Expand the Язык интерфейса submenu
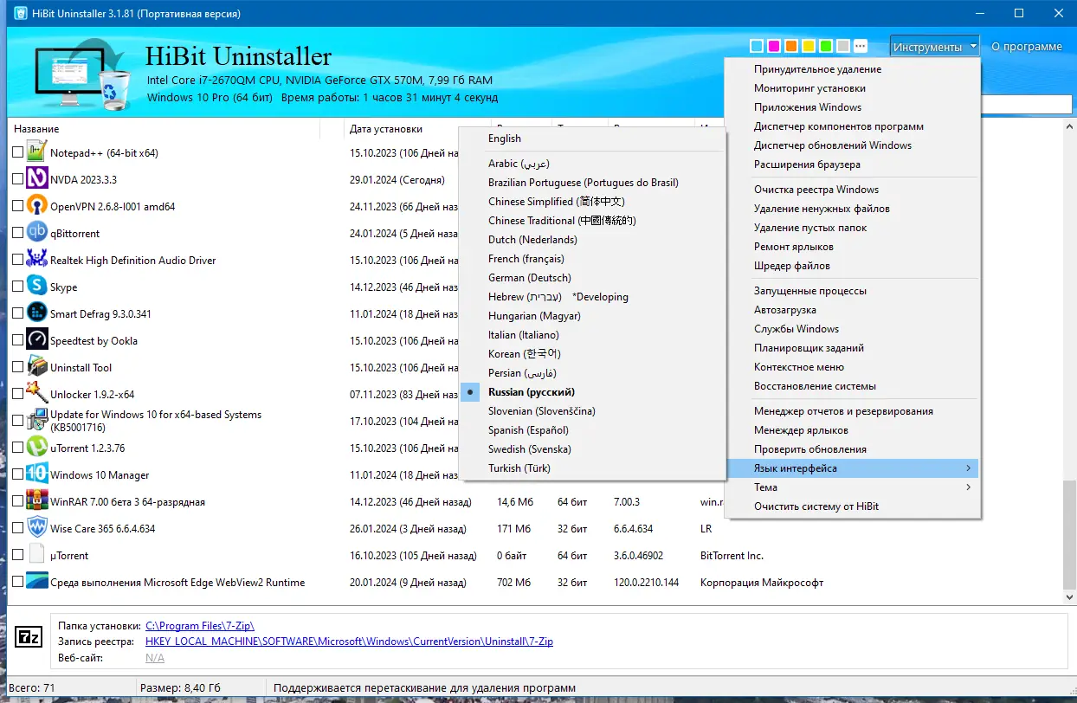Image resolution: width=1077 pixels, height=703 pixels. click(x=853, y=468)
